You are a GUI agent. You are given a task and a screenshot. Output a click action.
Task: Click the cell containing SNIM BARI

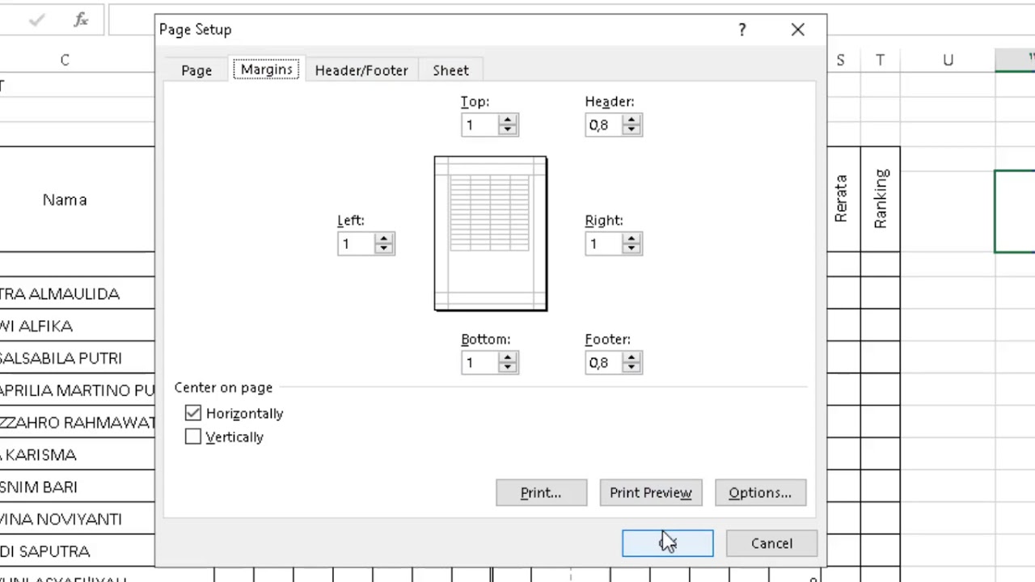(77, 487)
